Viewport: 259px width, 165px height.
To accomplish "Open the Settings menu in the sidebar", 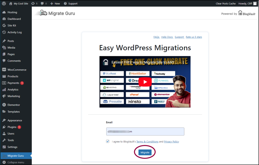I will click(5, 147).
